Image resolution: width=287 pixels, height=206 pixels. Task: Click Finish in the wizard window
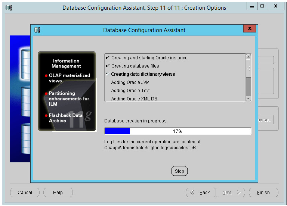[x=263, y=192]
